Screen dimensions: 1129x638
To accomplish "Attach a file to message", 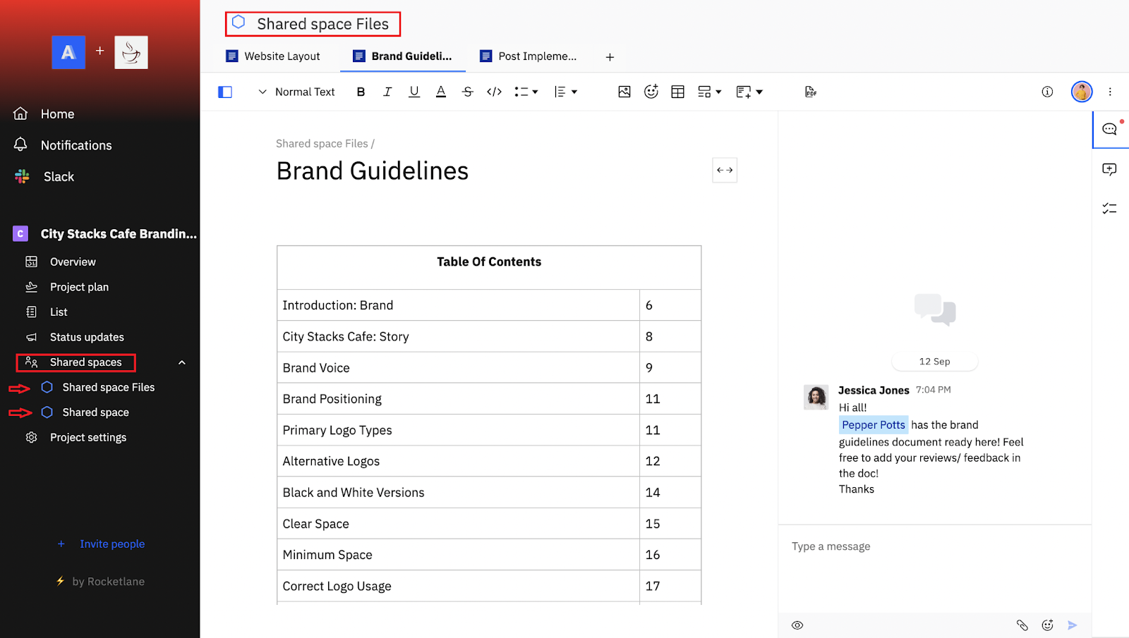I will [1022, 625].
